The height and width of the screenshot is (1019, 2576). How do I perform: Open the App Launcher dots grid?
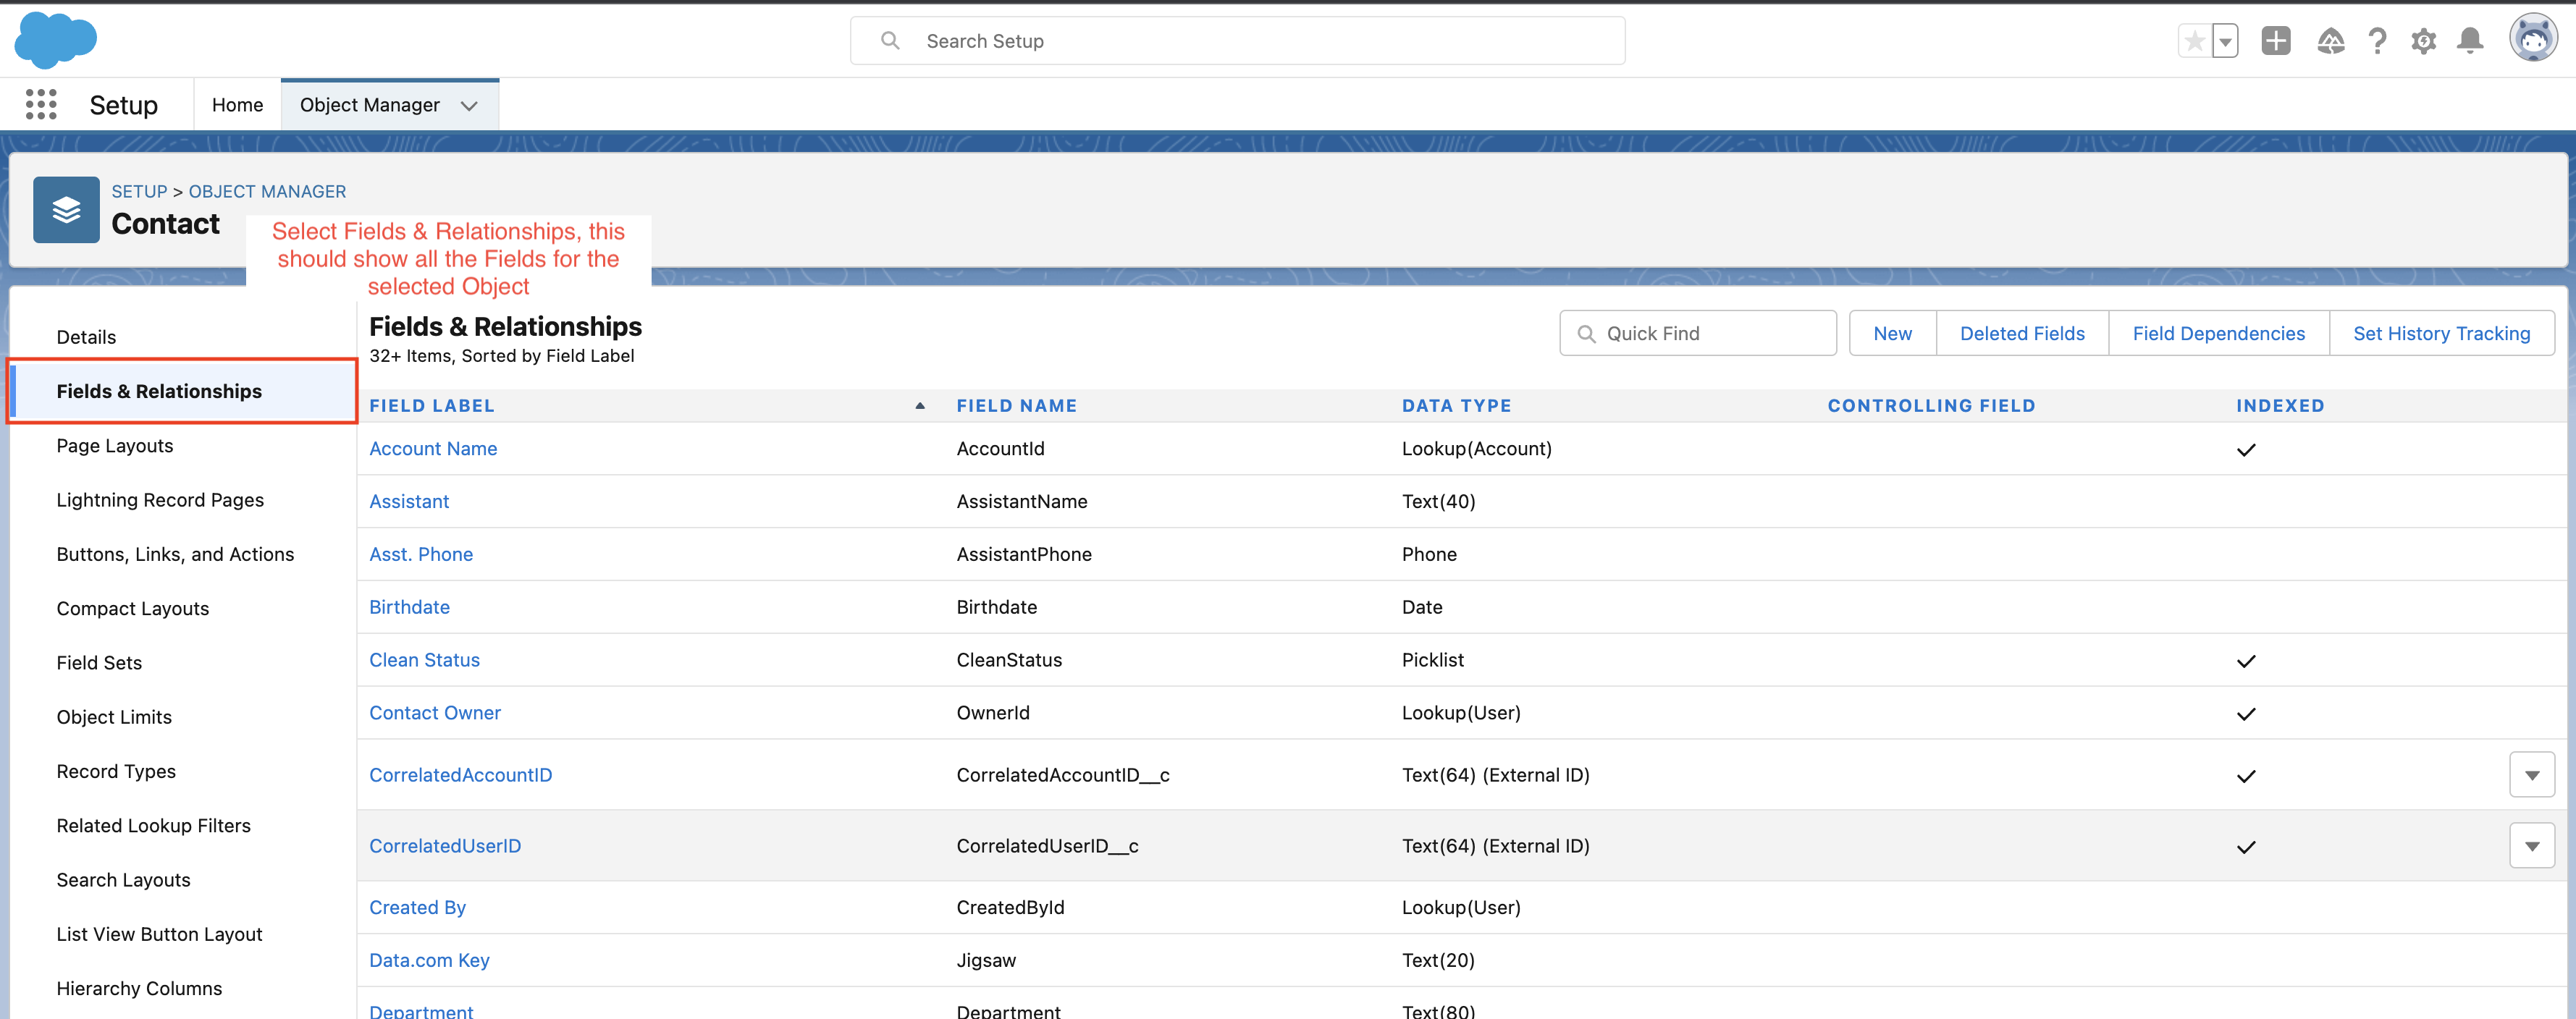41,104
